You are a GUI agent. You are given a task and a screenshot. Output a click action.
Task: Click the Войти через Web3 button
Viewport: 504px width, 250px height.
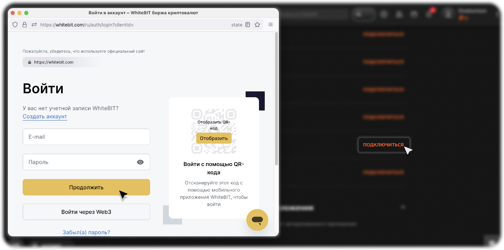pyautogui.click(x=86, y=212)
